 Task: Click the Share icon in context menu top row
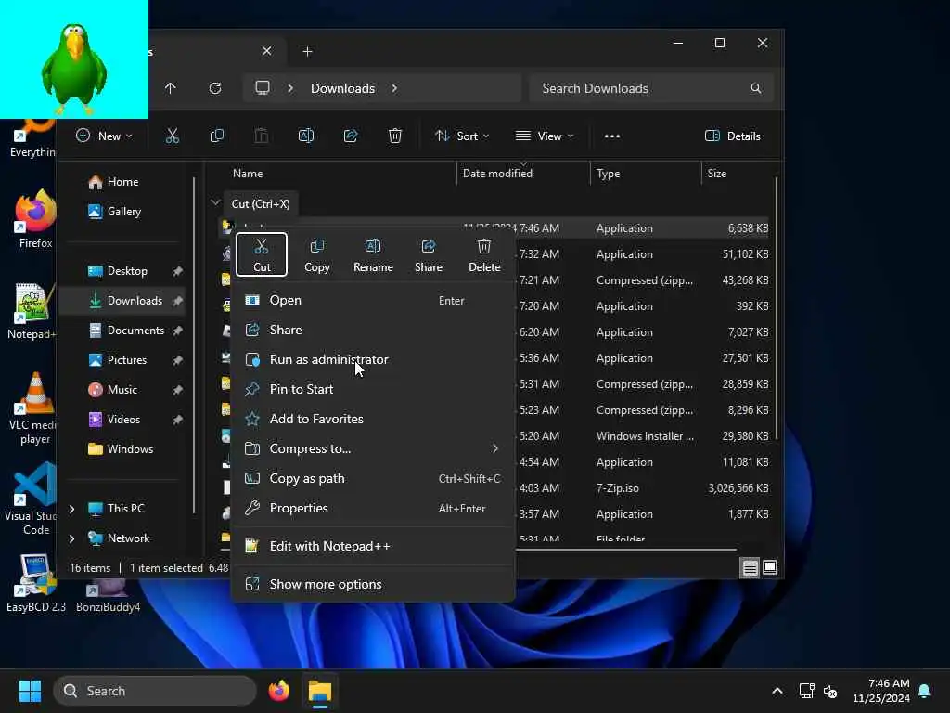(x=429, y=246)
